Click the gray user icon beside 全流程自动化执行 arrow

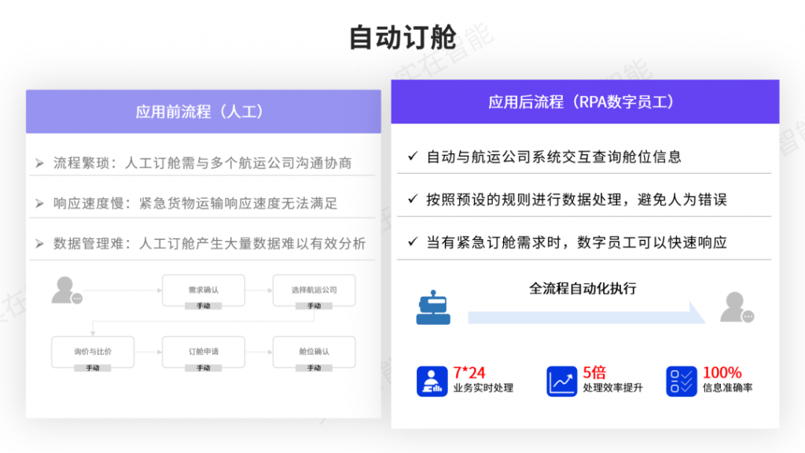point(737,308)
